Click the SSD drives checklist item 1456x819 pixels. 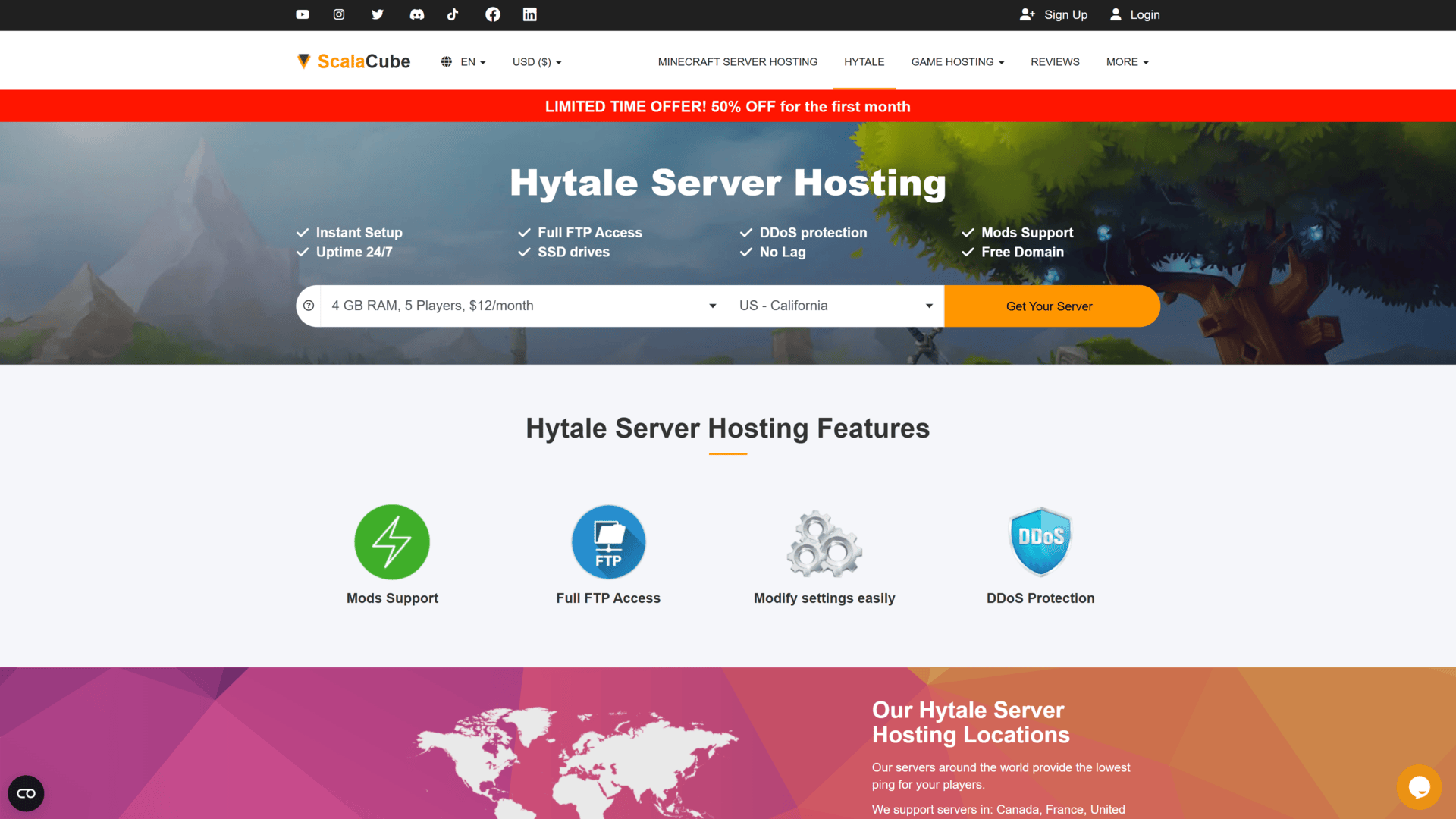[x=564, y=252]
